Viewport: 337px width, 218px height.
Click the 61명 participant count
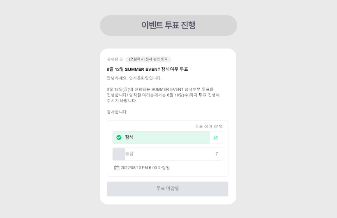click(x=218, y=126)
